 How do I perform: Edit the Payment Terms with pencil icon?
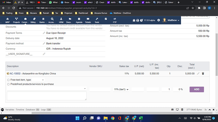[44, 33]
